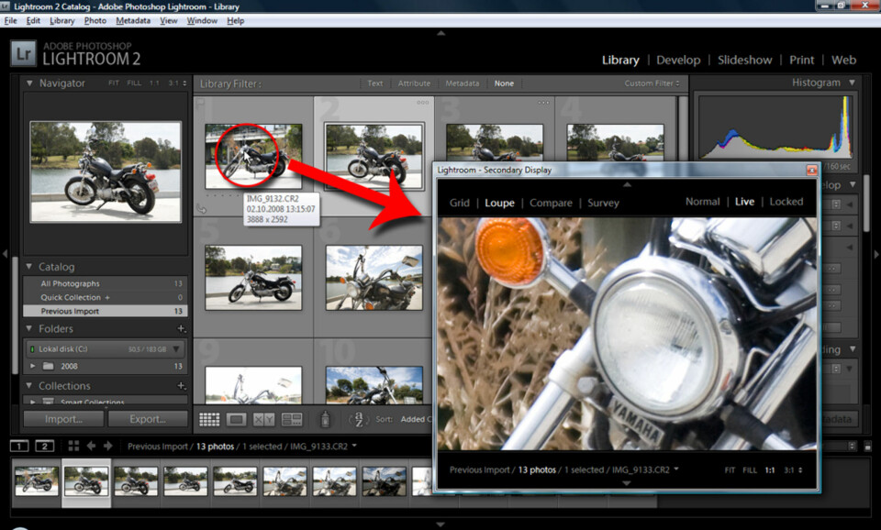Image resolution: width=881 pixels, height=530 pixels.
Task: Toggle sort direction a-z icon
Action: click(359, 419)
